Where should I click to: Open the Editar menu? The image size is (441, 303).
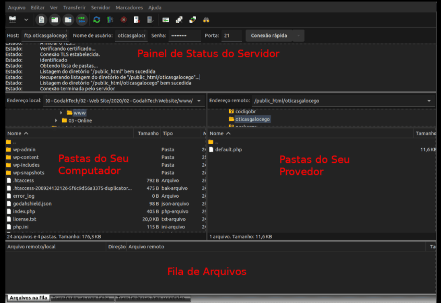click(x=38, y=8)
